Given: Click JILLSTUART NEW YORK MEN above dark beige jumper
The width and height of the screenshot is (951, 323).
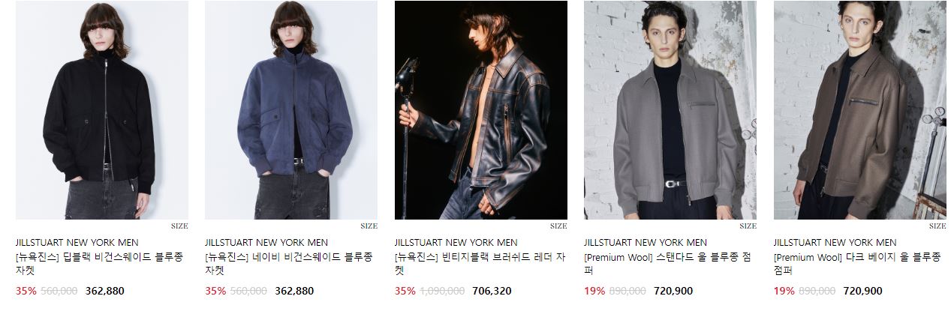Looking at the screenshot, I should click(x=835, y=243).
